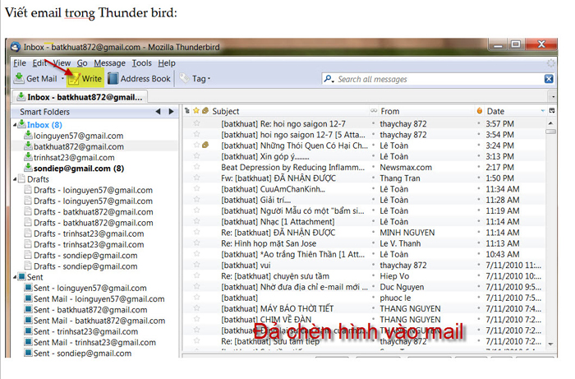Open the search magnifier options dropdown
This screenshot has width=575, height=379.
point(329,79)
